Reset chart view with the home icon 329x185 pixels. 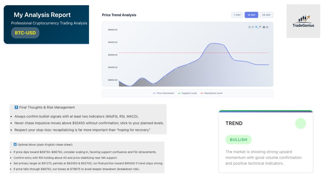[264, 27]
